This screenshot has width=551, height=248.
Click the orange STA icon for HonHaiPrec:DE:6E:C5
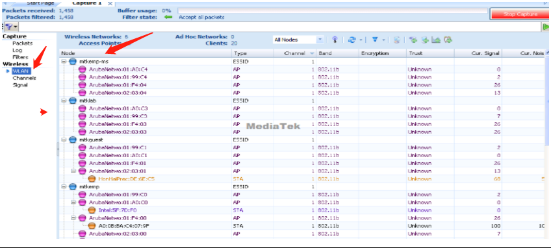(x=92, y=179)
